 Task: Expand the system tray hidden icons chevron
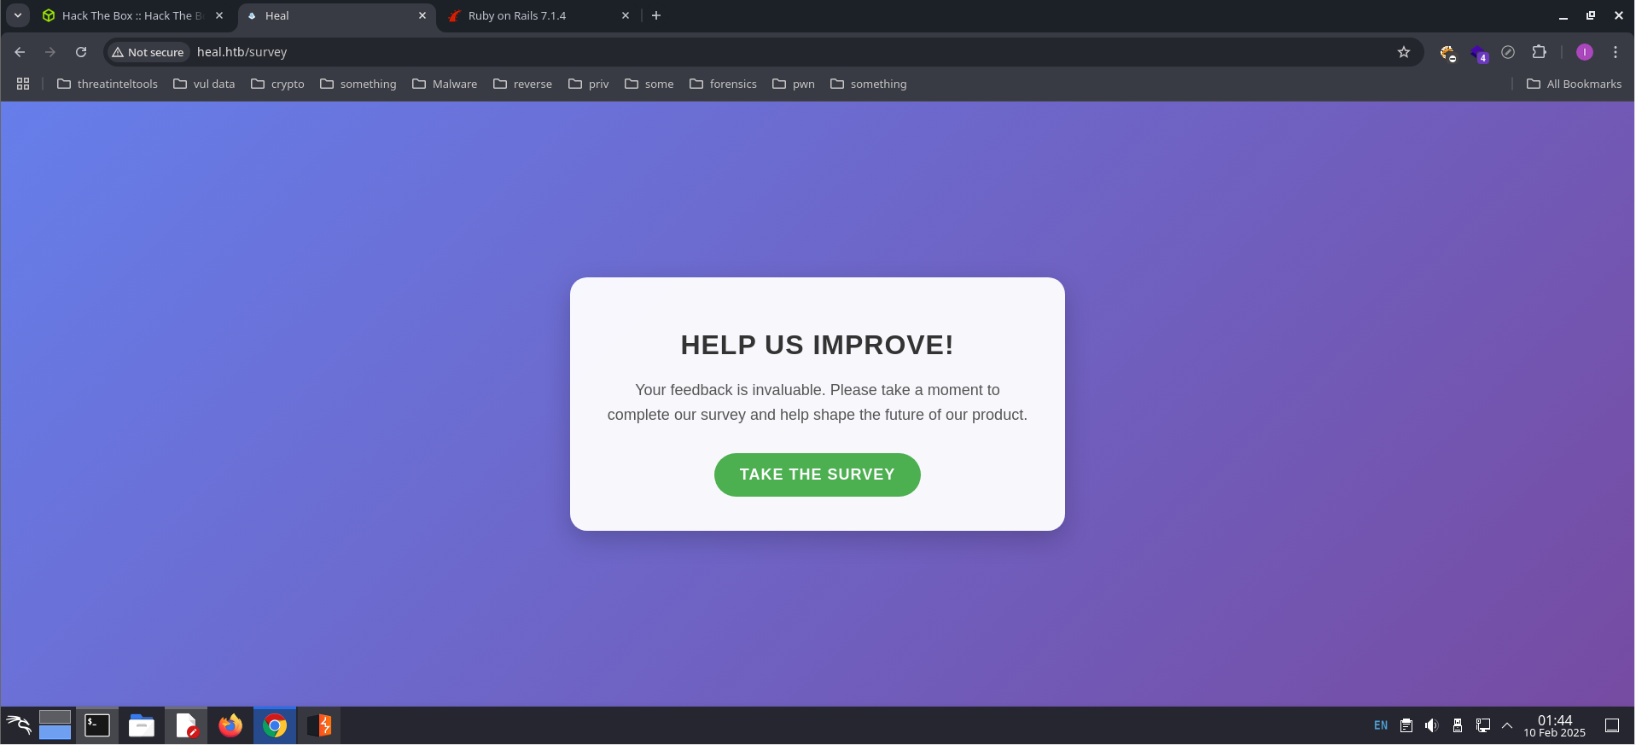1507,725
